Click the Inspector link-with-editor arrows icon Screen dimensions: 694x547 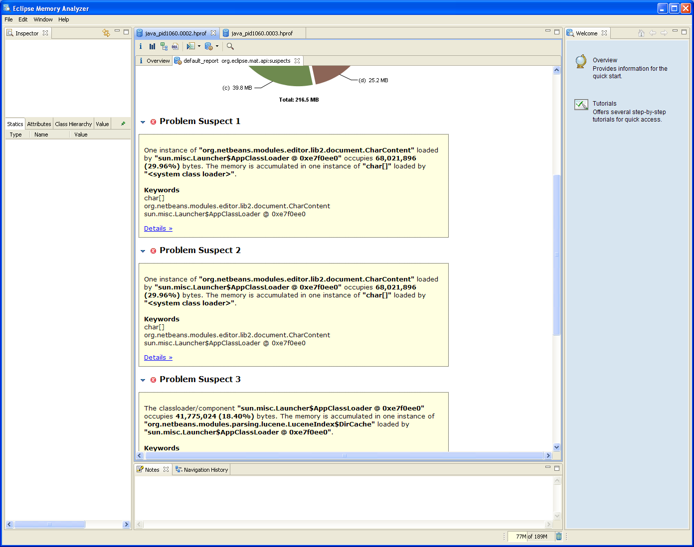pos(106,33)
